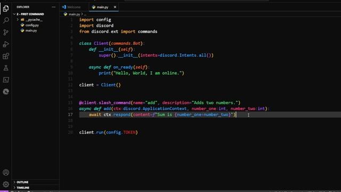The width and height of the screenshot is (341, 192).
Task: Click 'commands.Bot' in class definition
Action: pos(126,43)
